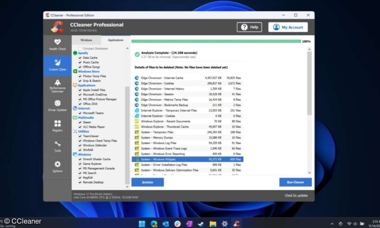380x228 pixels.
Task: Open the taskbar clock and date
Action: (x=374, y=224)
